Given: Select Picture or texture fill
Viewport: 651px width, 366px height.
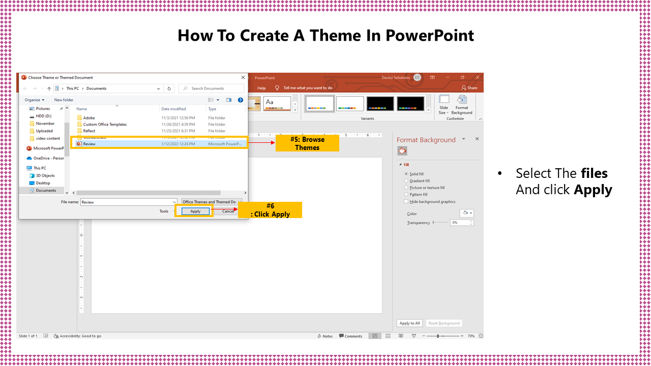Looking at the screenshot, I should 425,188.
